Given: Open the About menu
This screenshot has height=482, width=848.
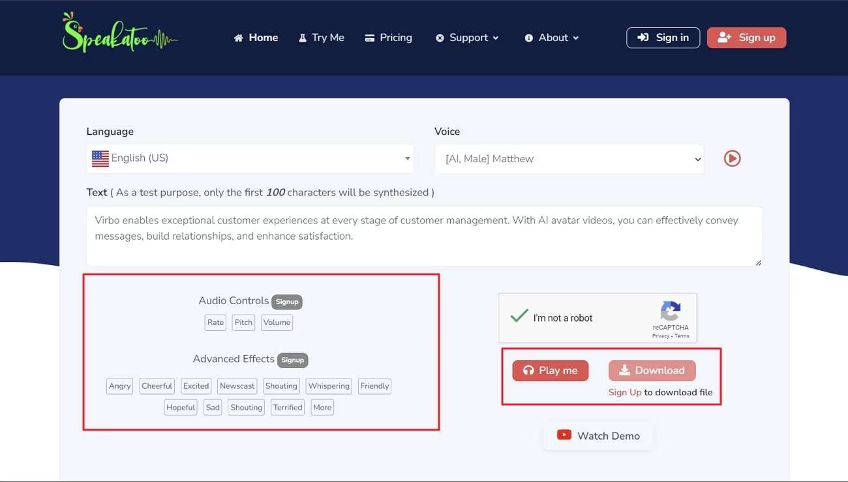Looking at the screenshot, I should tap(552, 38).
